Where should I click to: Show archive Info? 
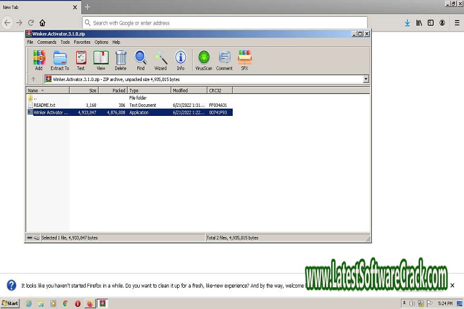180,61
